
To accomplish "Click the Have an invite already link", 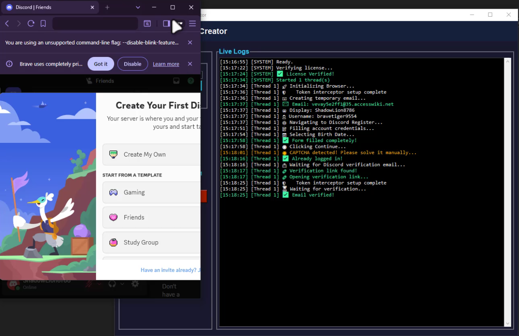I will (x=170, y=270).
